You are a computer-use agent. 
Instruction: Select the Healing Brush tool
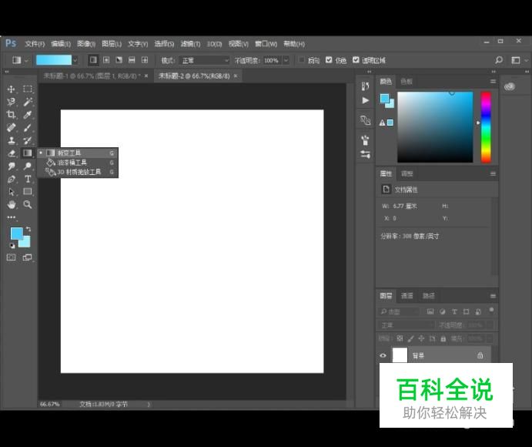coord(11,128)
